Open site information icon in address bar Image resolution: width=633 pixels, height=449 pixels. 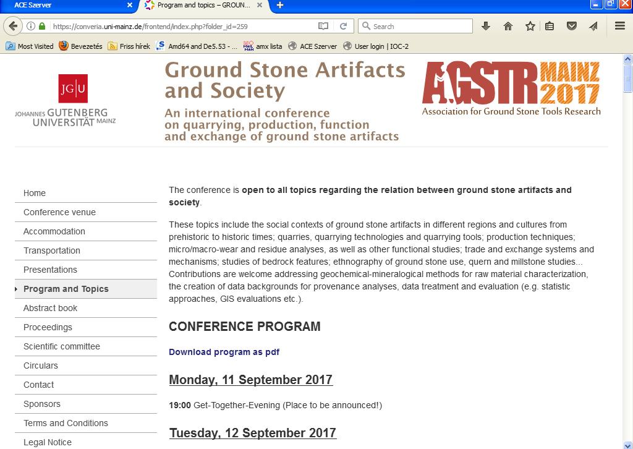[31, 26]
